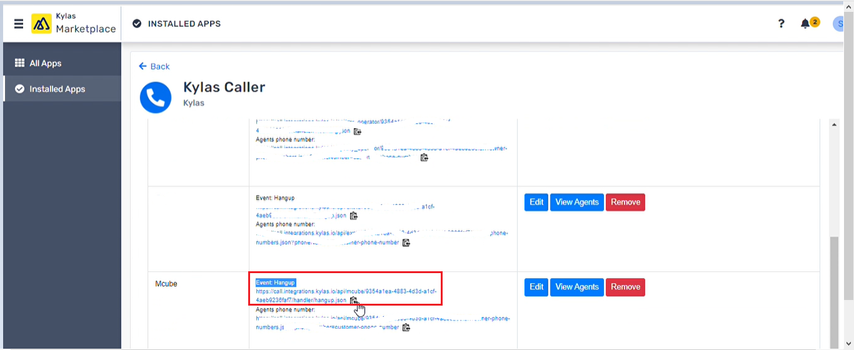Open the help question mark icon
The height and width of the screenshot is (350, 854).
[x=781, y=24]
